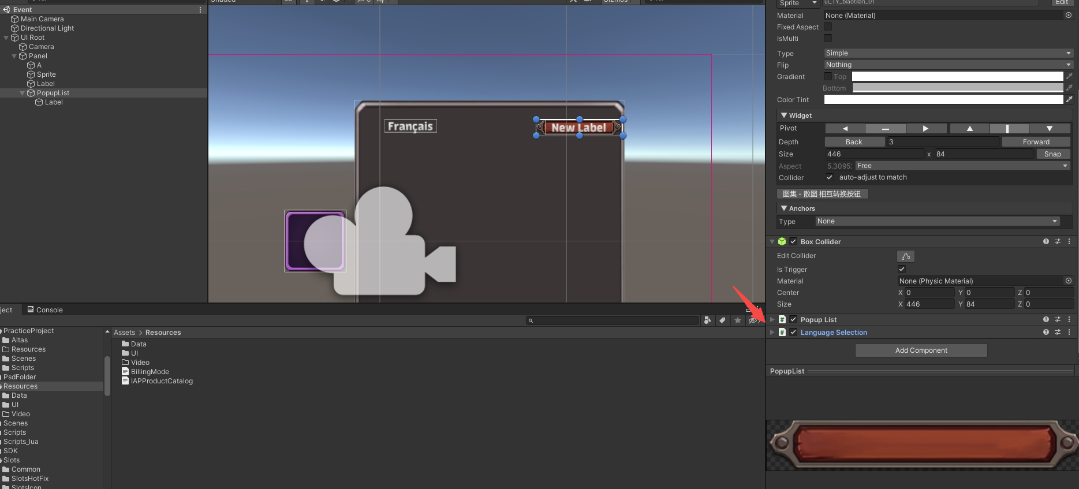Click the Box Collider green cube icon

(x=782, y=242)
